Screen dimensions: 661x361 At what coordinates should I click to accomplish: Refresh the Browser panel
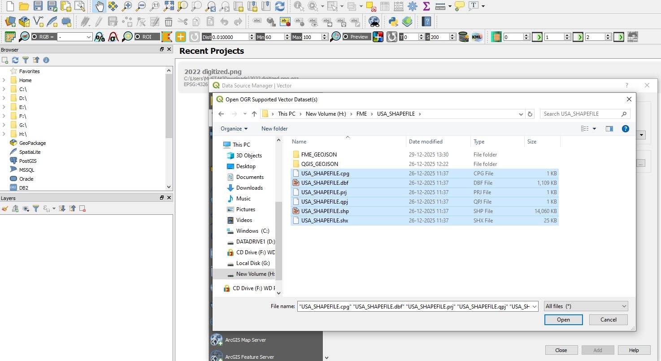(15, 60)
